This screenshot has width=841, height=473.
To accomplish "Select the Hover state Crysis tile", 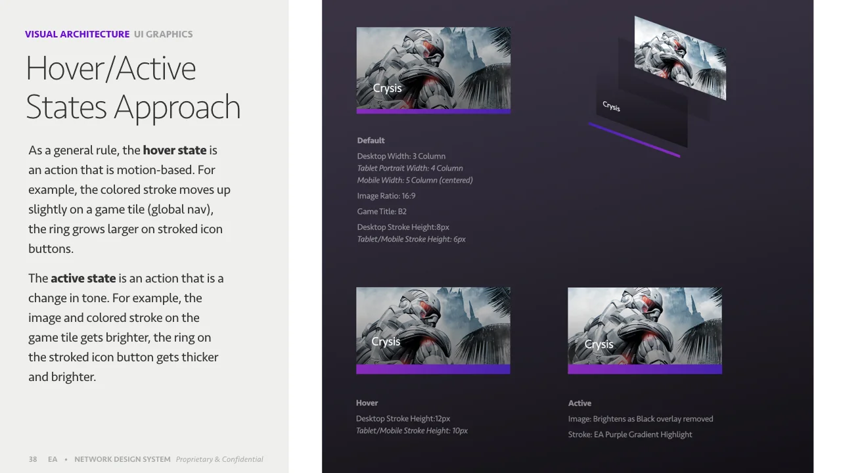I will pyautogui.click(x=433, y=325).
